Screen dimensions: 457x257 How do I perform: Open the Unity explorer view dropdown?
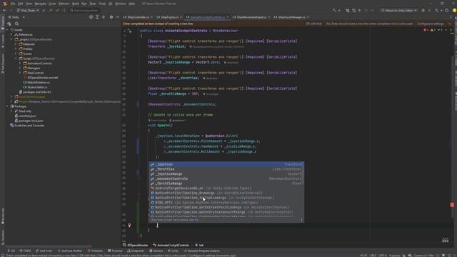pyautogui.click(x=16, y=17)
